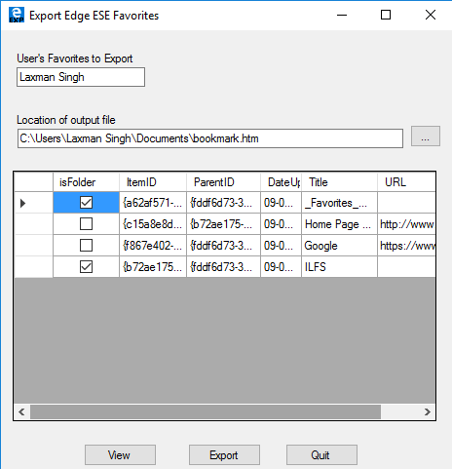Sort by the isFolder column header
Viewport: 452px width, 469px height.
pos(86,182)
